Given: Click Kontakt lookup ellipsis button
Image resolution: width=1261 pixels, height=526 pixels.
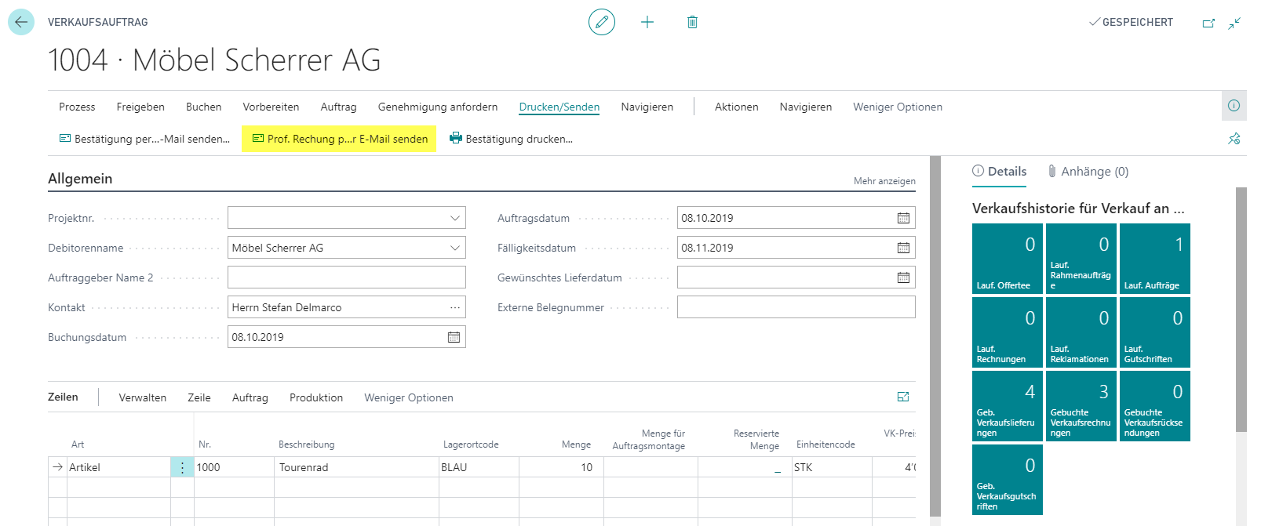Looking at the screenshot, I should pos(454,307).
